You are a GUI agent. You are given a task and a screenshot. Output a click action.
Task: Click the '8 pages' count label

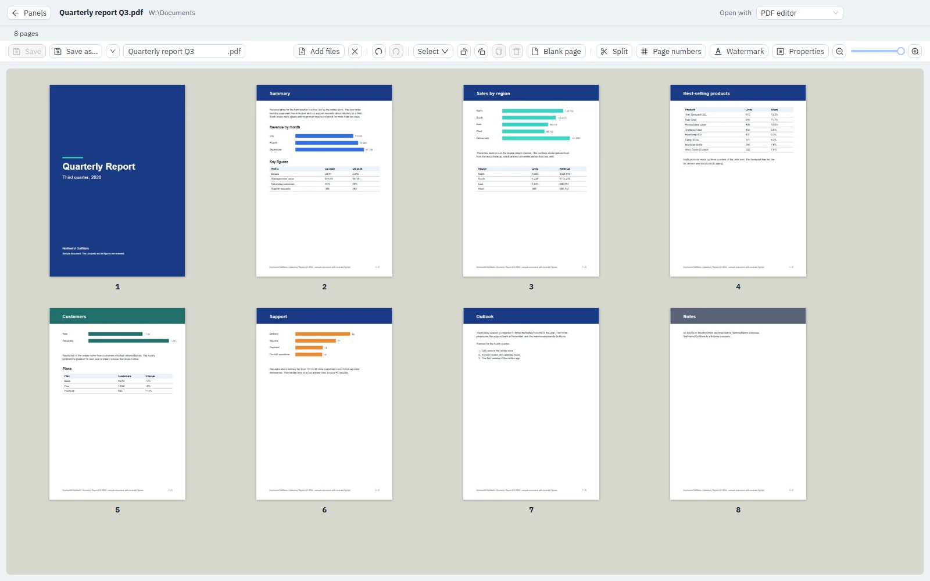click(26, 34)
